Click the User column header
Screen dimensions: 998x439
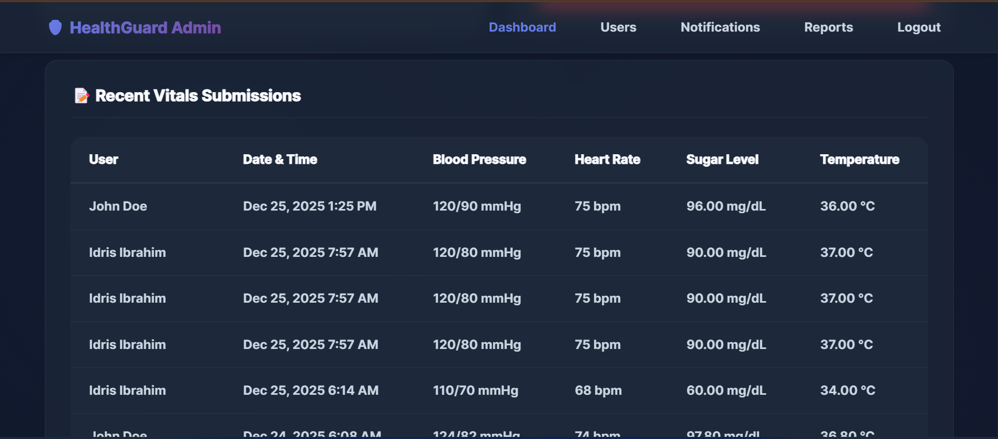coord(104,159)
